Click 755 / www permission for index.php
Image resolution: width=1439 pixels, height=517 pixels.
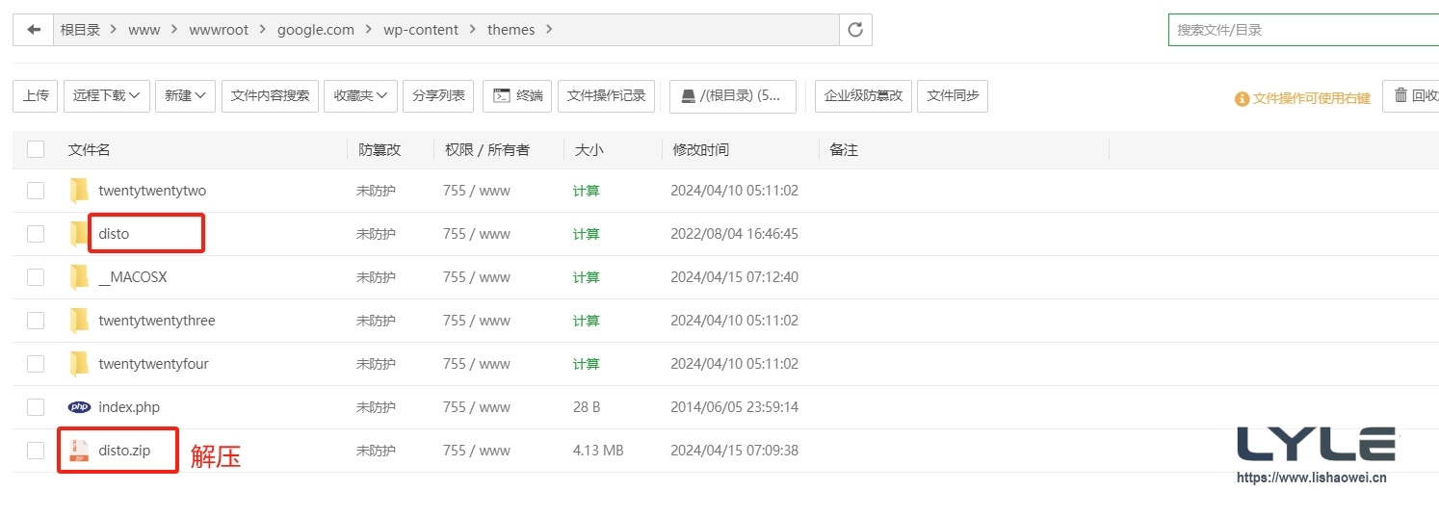477,407
